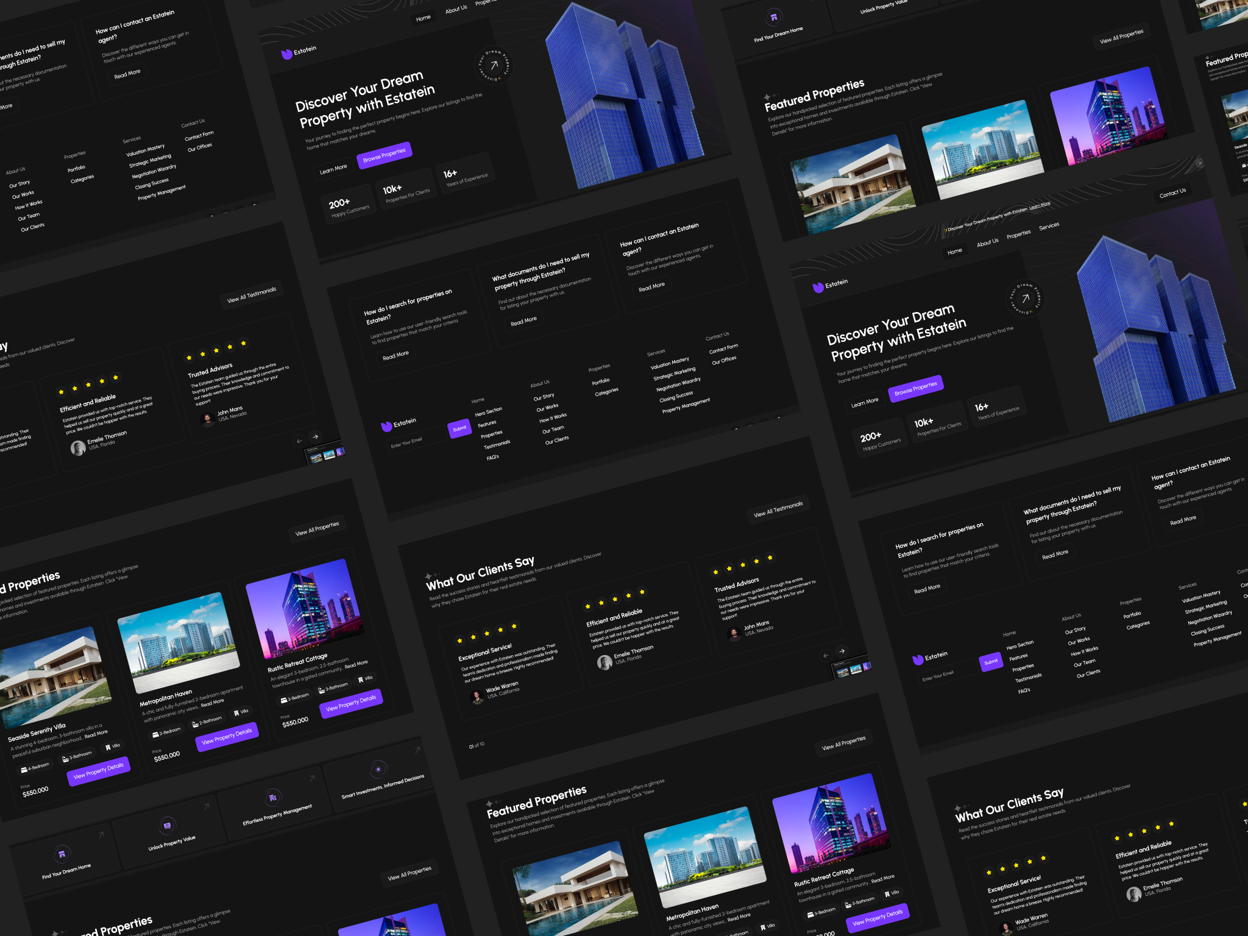Select Properties nav item beside Services

(1018, 234)
